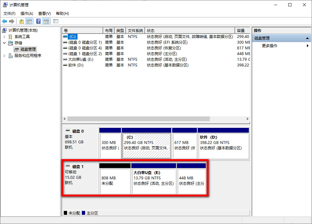Collapse the 存储 tree node
This screenshot has height=224, width=312.
(4, 43)
